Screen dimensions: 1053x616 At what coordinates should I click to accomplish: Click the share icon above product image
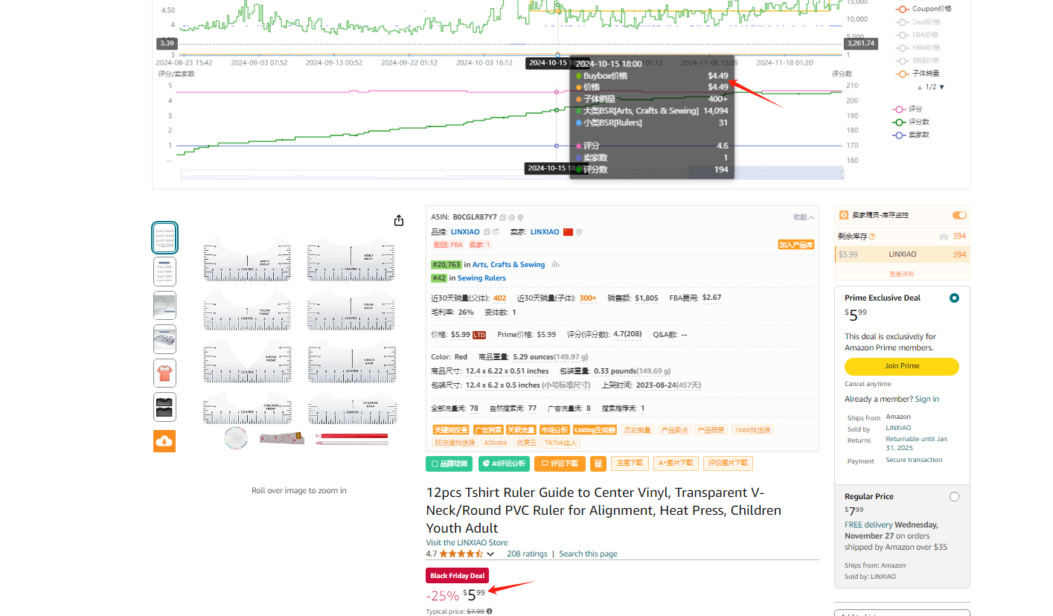coord(399,220)
